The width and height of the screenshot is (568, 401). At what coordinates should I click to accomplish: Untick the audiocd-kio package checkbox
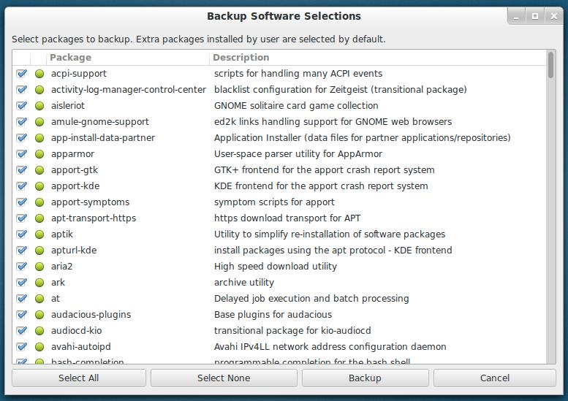(22, 331)
